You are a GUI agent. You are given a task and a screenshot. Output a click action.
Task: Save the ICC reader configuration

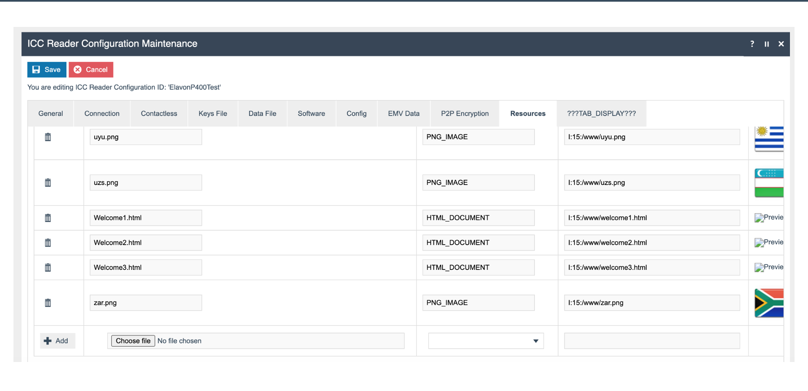tap(46, 69)
